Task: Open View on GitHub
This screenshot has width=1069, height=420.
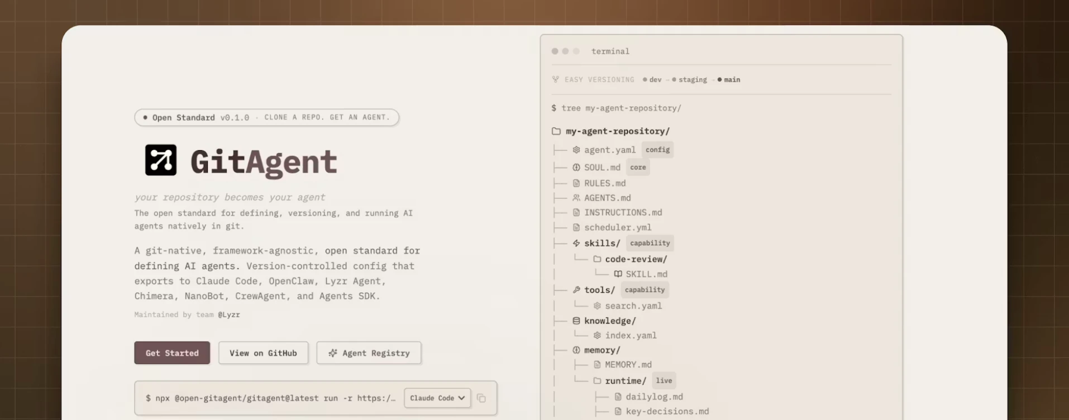Action: pos(263,353)
